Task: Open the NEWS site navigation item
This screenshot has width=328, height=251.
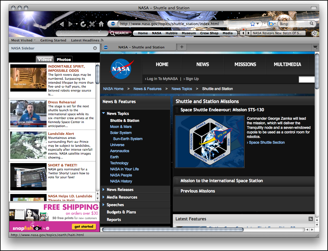Action: point(202,64)
